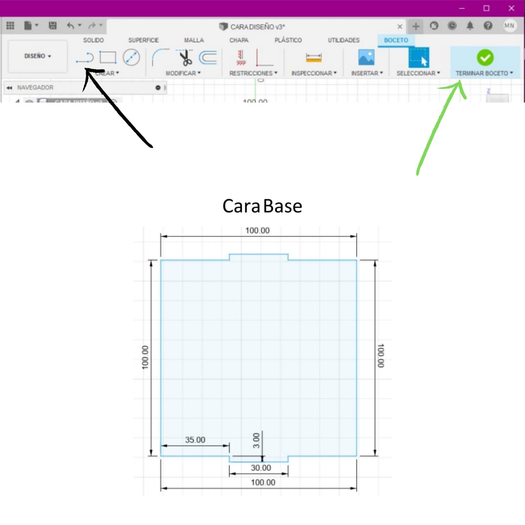This screenshot has height=525, width=525.
Task: Select the BOCETO tab
Action: point(396,40)
